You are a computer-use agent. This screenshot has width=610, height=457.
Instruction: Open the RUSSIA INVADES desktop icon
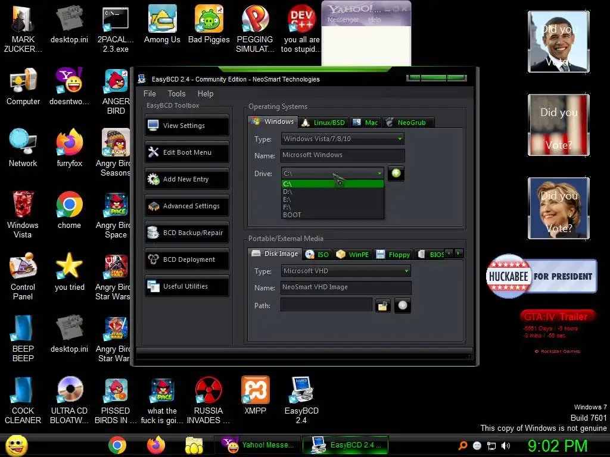tap(208, 400)
